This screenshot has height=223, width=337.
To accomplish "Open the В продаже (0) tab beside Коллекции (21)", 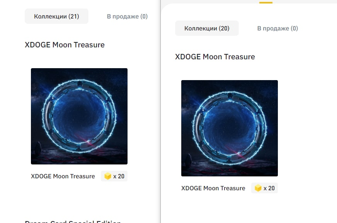I will click(127, 16).
